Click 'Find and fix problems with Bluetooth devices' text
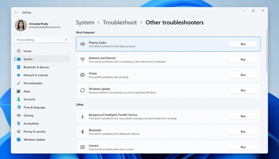 pyautogui.click(x=114, y=134)
